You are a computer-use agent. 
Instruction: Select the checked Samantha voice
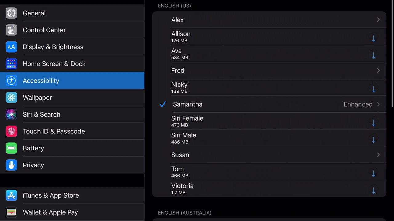[187, 104]
